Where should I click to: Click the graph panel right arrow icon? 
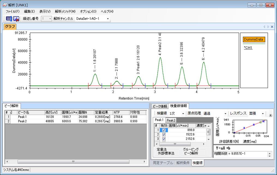(268, 27)
